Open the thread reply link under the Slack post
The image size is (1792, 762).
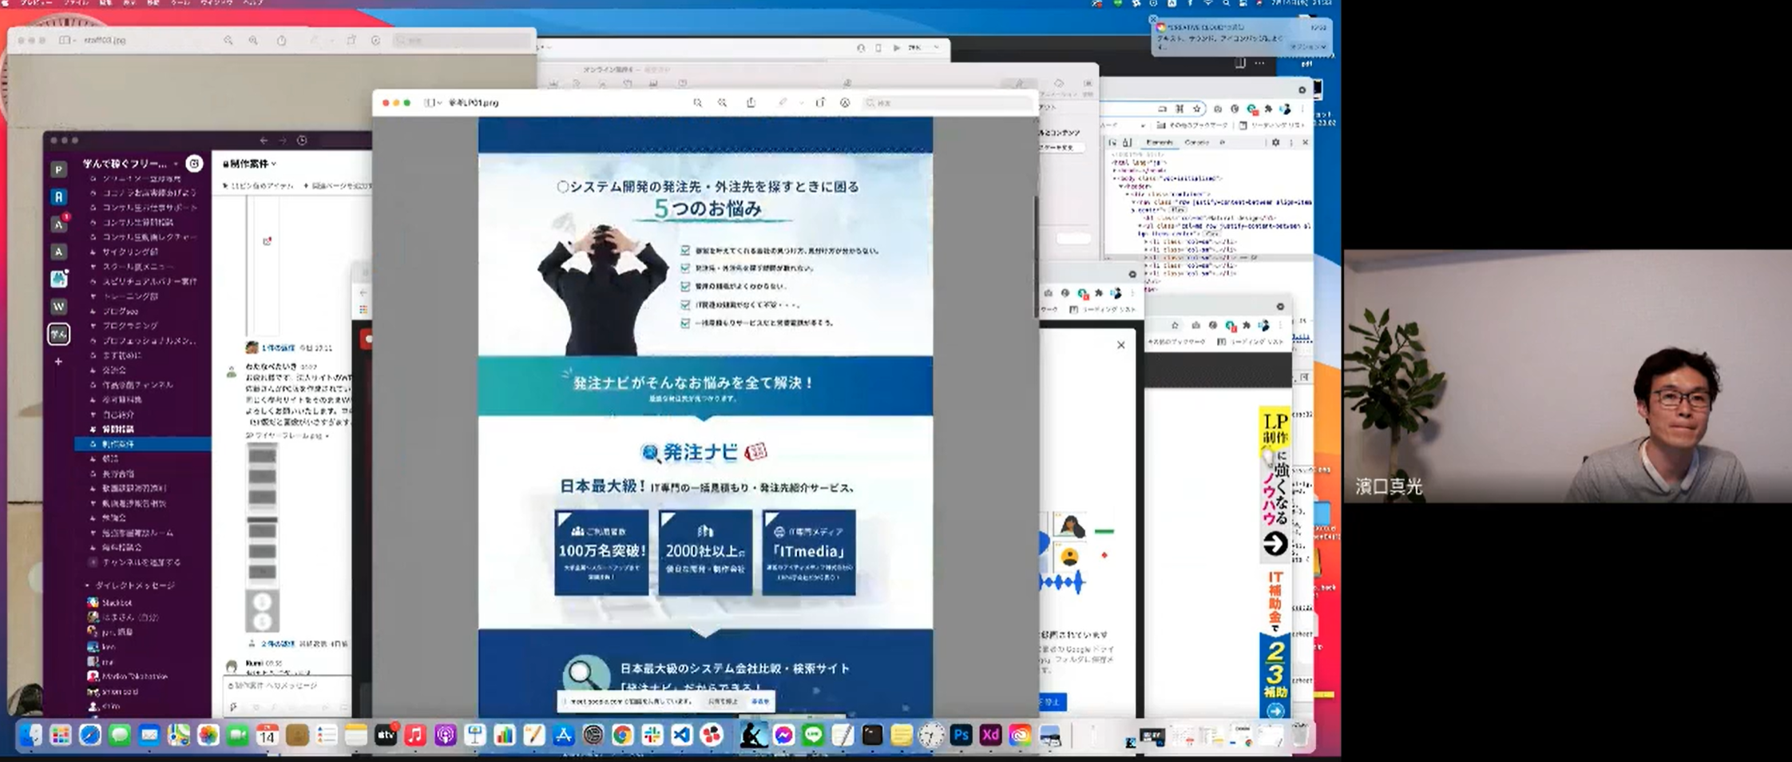279,644
